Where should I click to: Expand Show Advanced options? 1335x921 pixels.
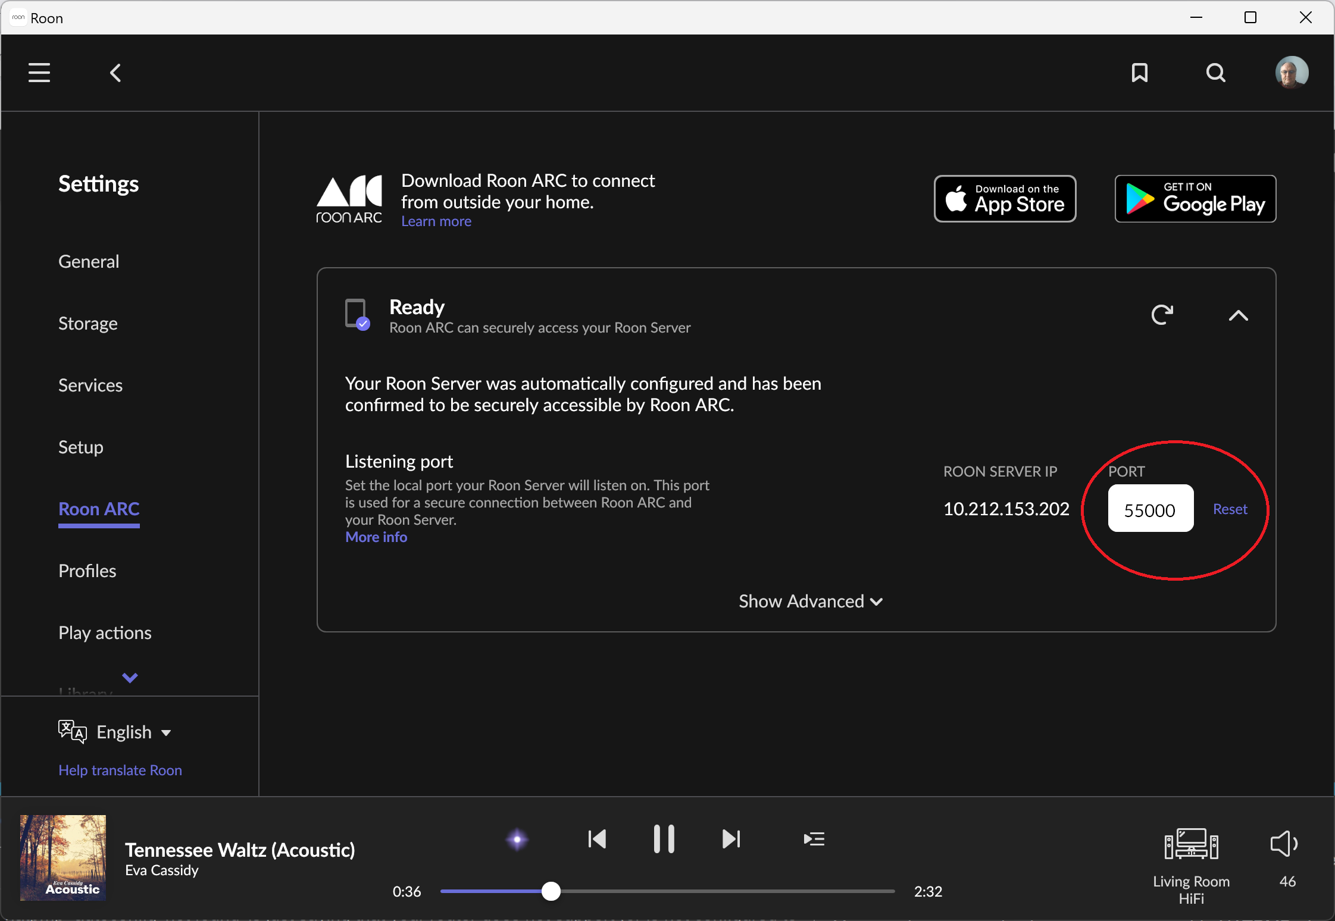[811, 601]
